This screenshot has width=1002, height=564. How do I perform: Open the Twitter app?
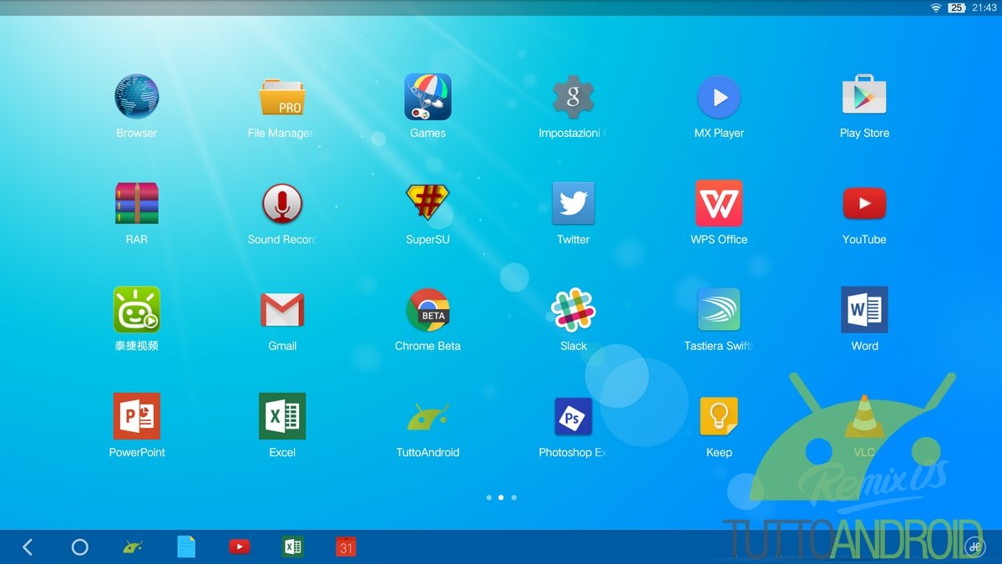click(573, 203)
